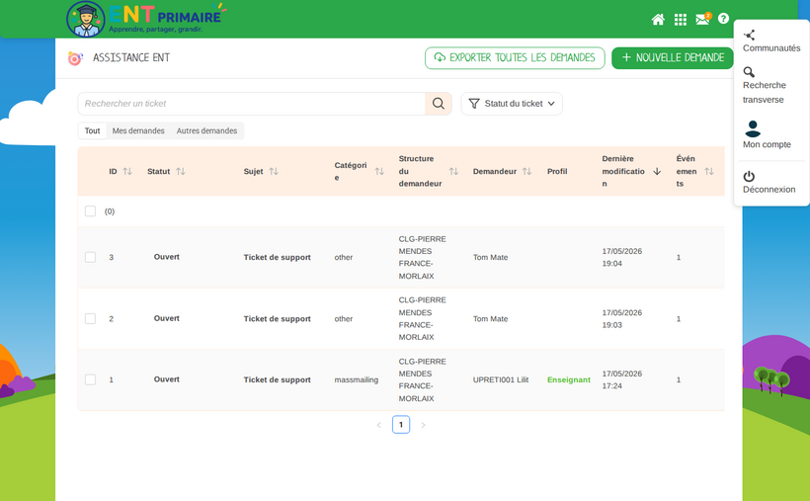The height and width of the screenshot is (501, 810).
Task: Click the date 17/05/2026 19:04
Action: [622, 257]
